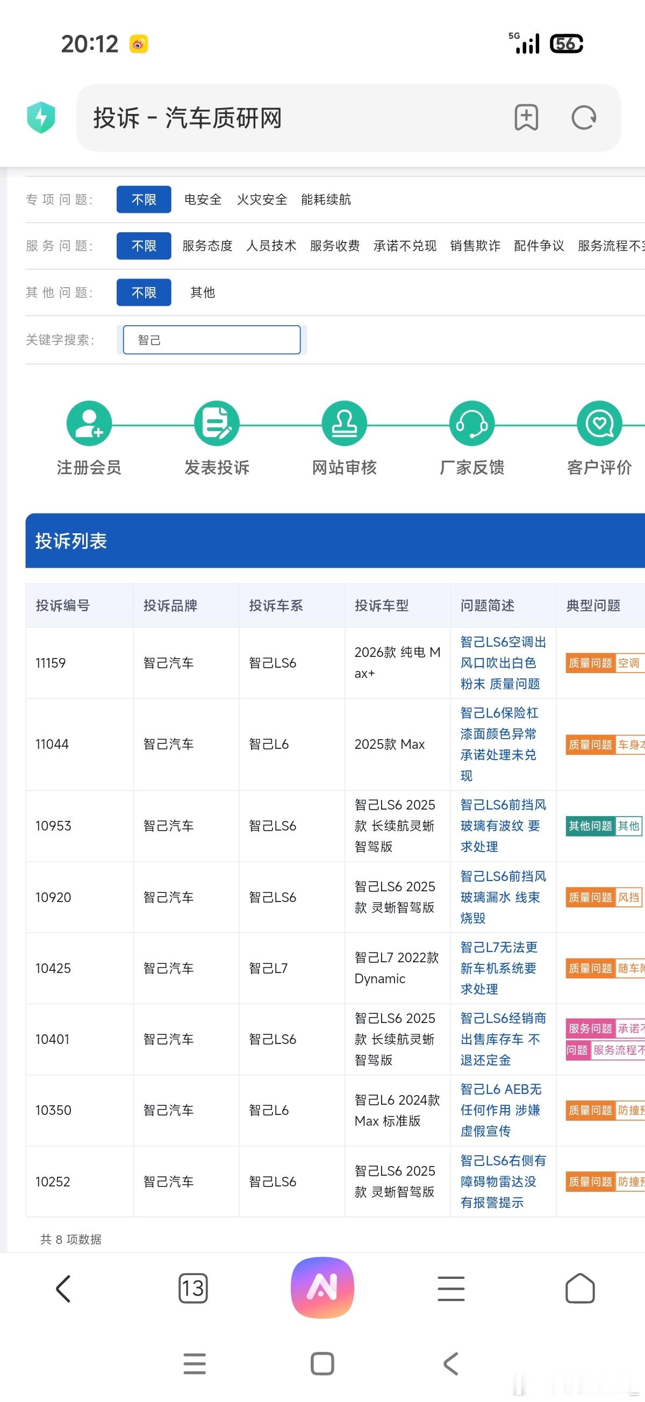Tap 其他问题 tag in row 10953
The height and width of the screenshot is (1402, 645).
(591, 826)
